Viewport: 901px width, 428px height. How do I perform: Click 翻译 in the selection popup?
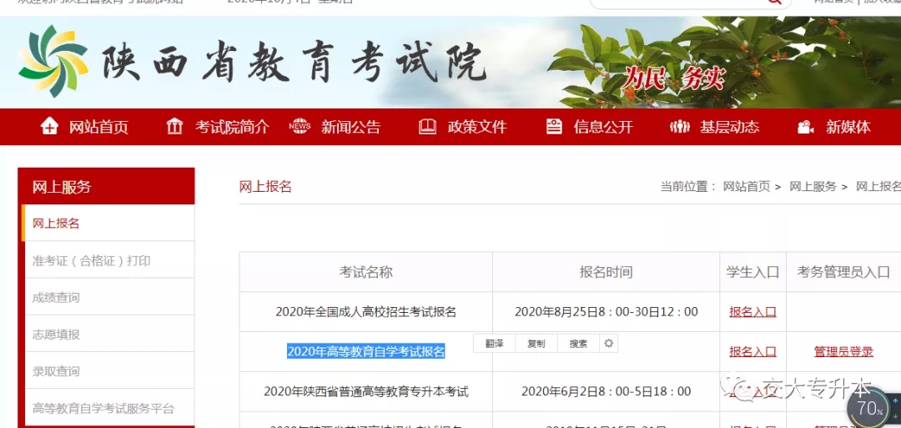pos(494,344)
